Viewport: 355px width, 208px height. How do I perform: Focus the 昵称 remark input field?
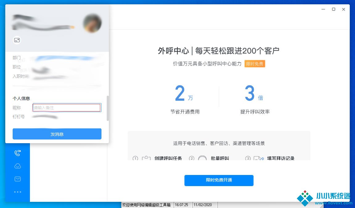[x=67, y=108]
